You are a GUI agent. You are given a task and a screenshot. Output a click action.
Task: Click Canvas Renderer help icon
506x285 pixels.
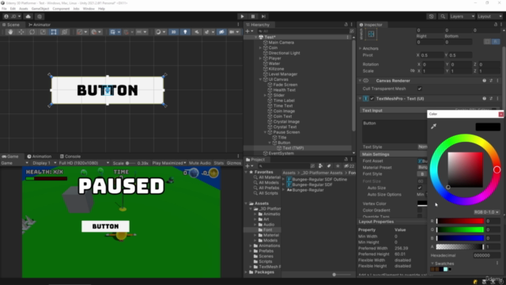click(485, 81)
